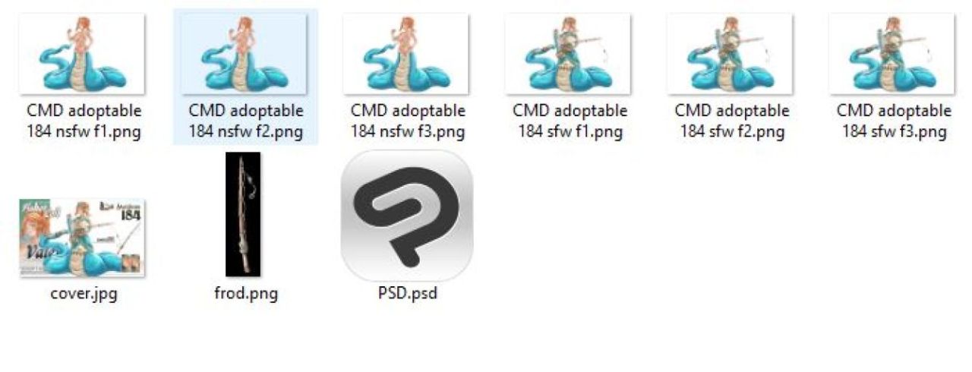Click blank area below the cover.jpg label
Image resolution: width=972 pixels, height=372 pixels.
coord(82,338)
